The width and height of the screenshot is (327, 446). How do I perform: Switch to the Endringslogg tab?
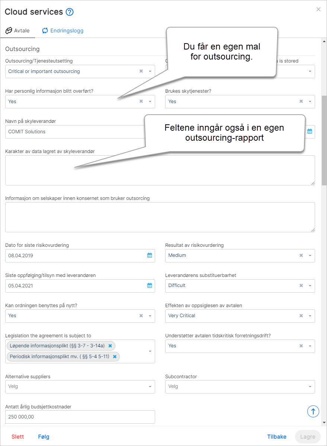(63, 31)
